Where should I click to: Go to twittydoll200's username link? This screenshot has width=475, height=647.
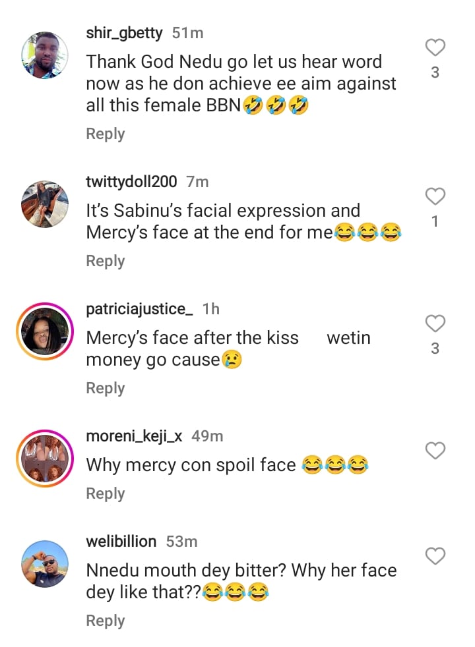(132, 181)
